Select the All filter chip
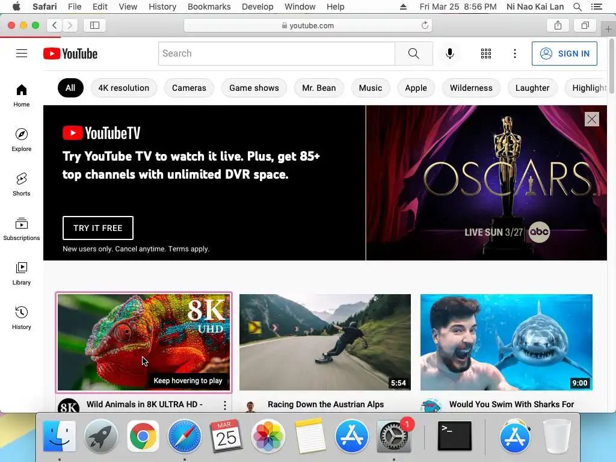Screen dimensions: 616x462 (70, 88)
